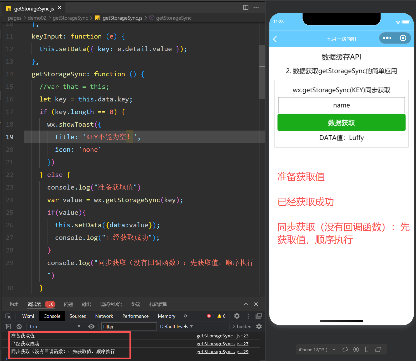Switch to the Performance tab

[135, 316]
